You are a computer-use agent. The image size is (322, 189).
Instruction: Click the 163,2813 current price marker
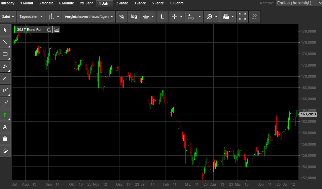308,114
